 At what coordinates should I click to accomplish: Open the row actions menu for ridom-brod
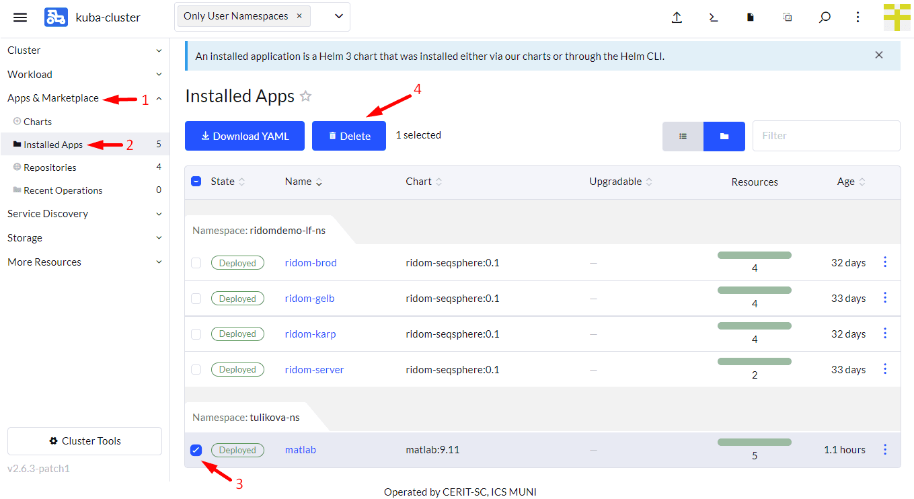click(885, 262)
